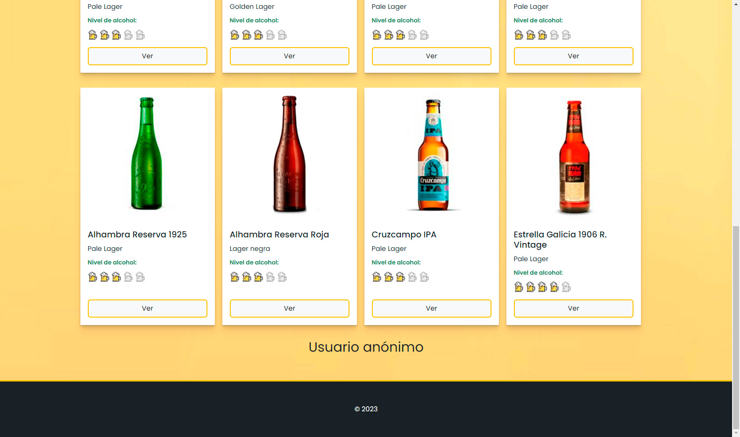Click fourth grey mug icon under Alhambra Reserva Roja
The width and height of the screenshot is (740, 437).
[x=270, y=277]
